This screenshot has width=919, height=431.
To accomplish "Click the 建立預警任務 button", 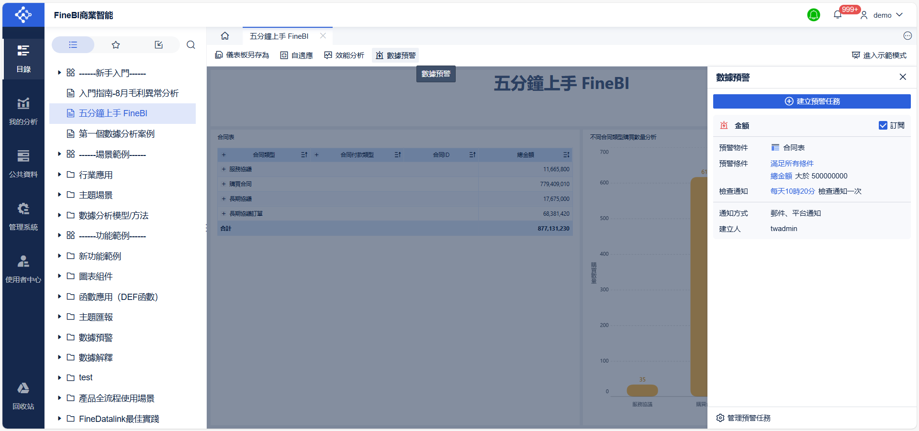I will point(812,101).
